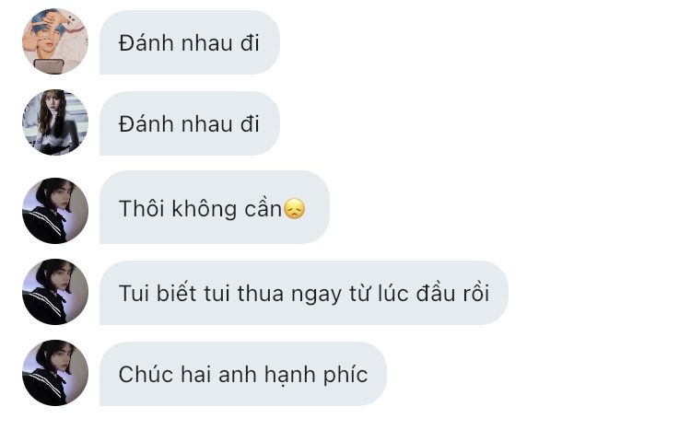Click the avatar beside 'Tui biết tui thua' message
Image resolution: width=691 pixels, height=430 pixels.
click(55, 292)
